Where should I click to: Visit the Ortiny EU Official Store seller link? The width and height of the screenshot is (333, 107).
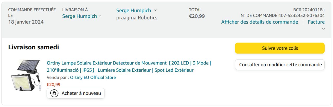[x=93, y=77]
